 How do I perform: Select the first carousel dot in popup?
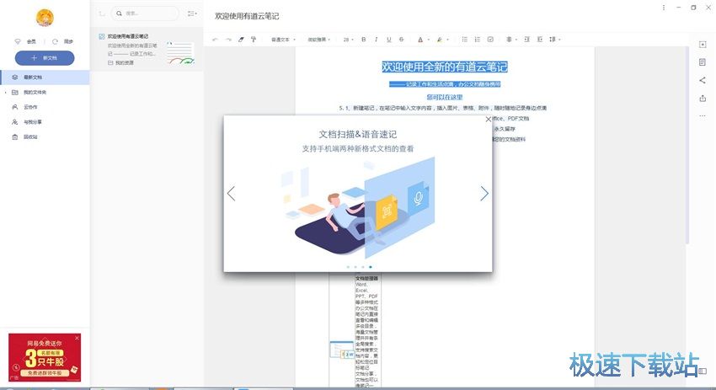[x=348, y=267]
